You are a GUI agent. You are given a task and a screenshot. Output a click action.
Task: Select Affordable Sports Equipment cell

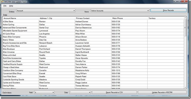20,31
